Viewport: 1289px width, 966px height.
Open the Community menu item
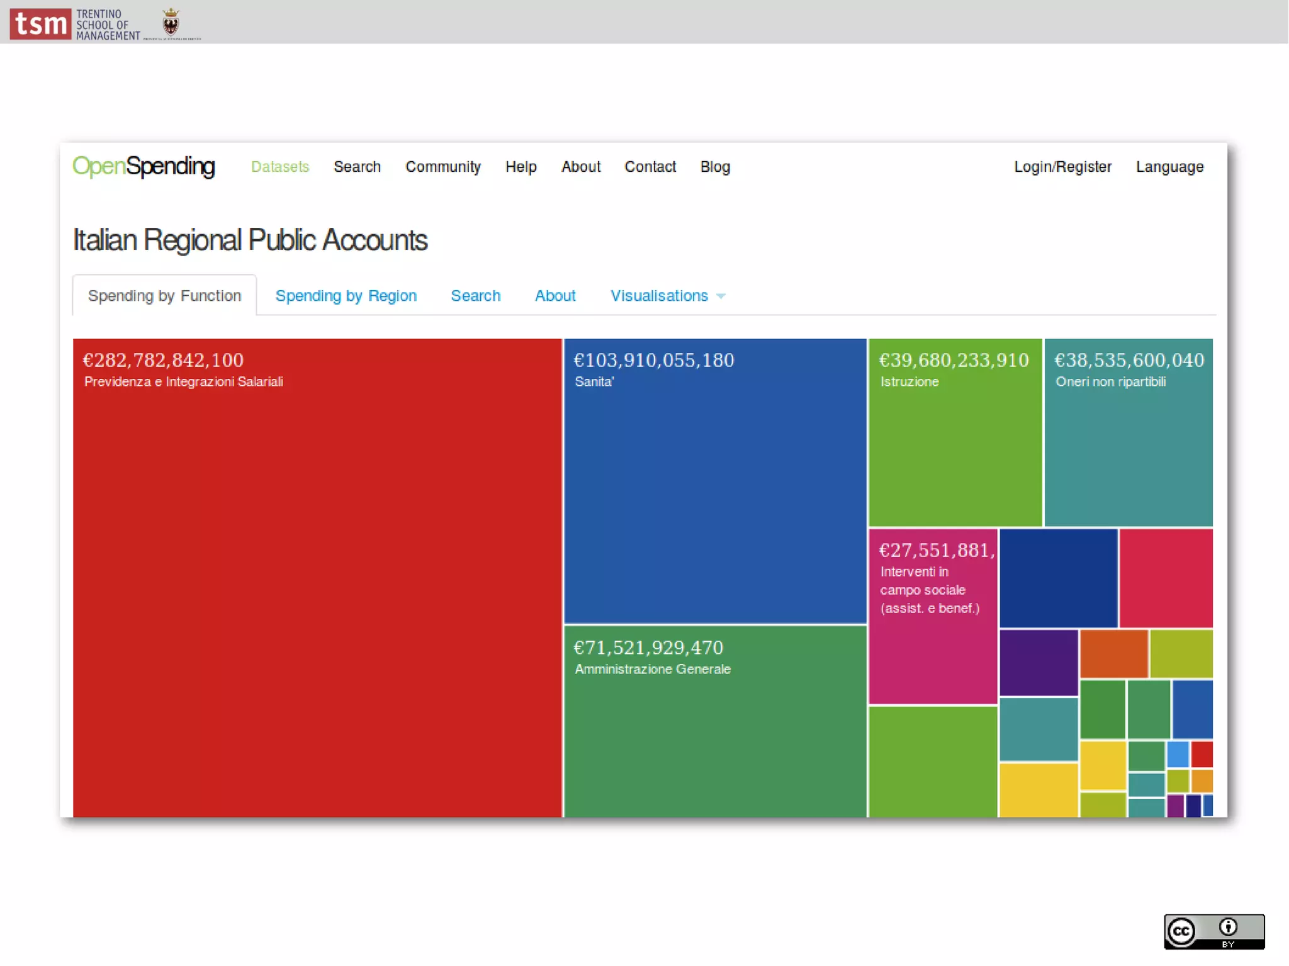442,167
